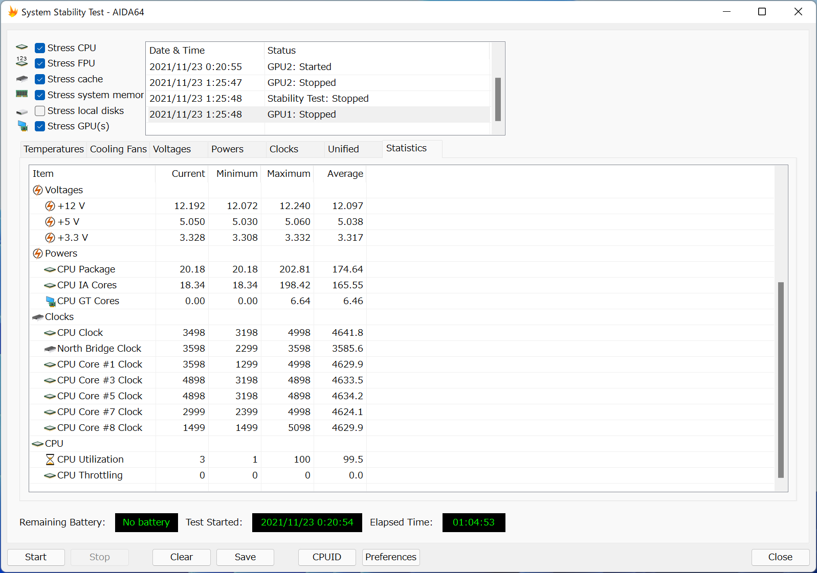Disable the Stress CPU checkbox
817x573 pixels.
40,48
